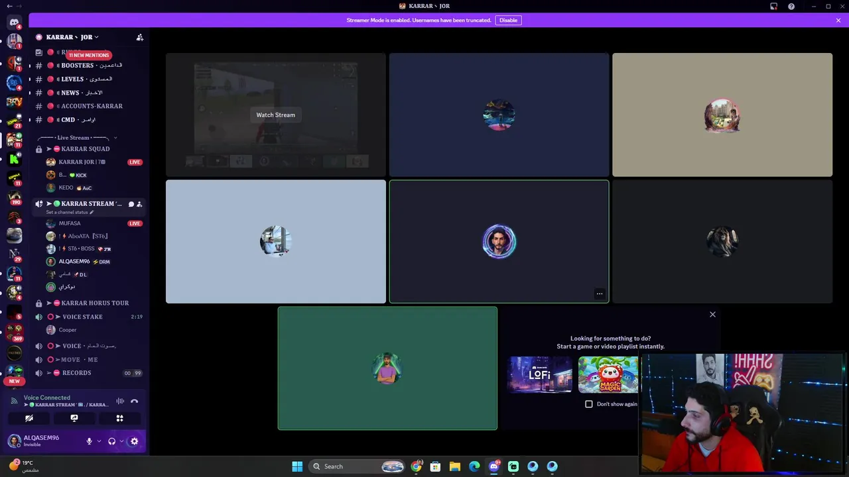Select the tan background participant tile
This screenshot has height=477, width=849.
point(722,115)
